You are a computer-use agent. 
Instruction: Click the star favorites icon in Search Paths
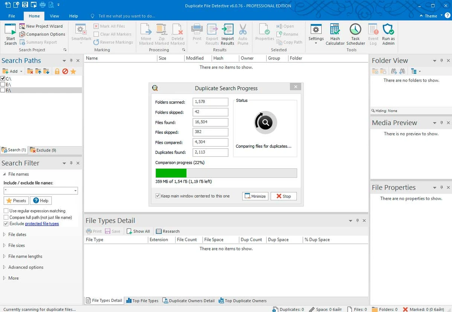[x=73, y=71]
